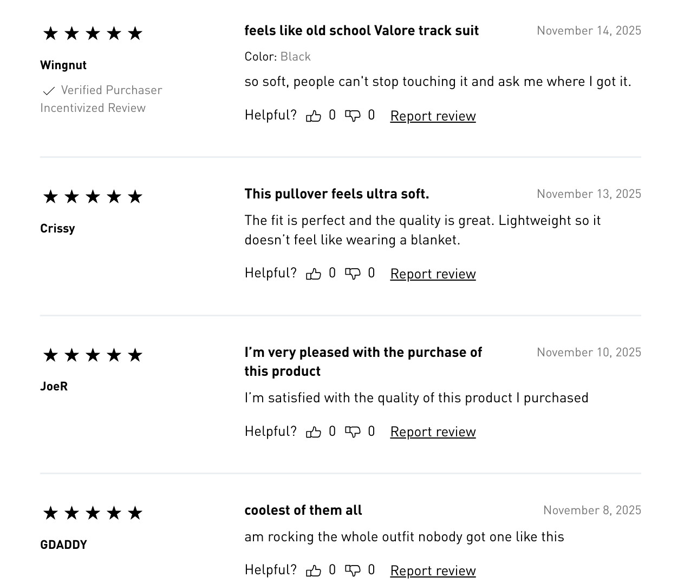Click thumbs down on Wingnut's review
684x584 pixels.
[353, 116]
